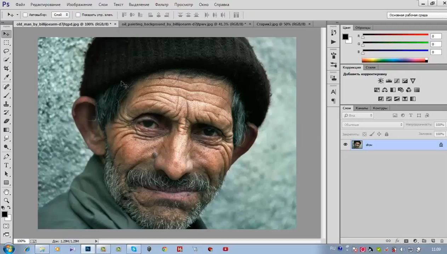This screenshot has height=254, width=447.
Task: Expand the Вид layer filter dropdown
Action: coord(358,116)
